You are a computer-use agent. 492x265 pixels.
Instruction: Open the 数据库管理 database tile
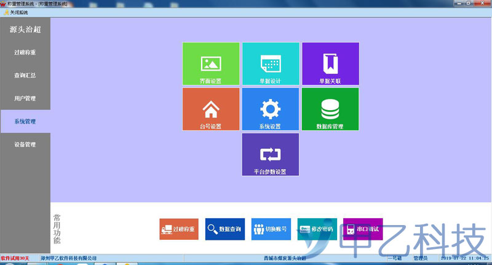(330, 109)
